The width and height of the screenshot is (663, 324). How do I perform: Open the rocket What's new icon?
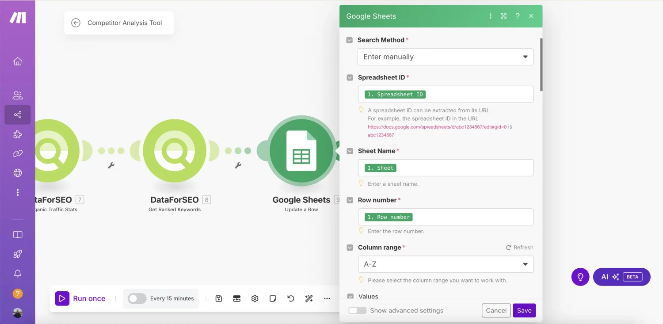click(18, 254)
